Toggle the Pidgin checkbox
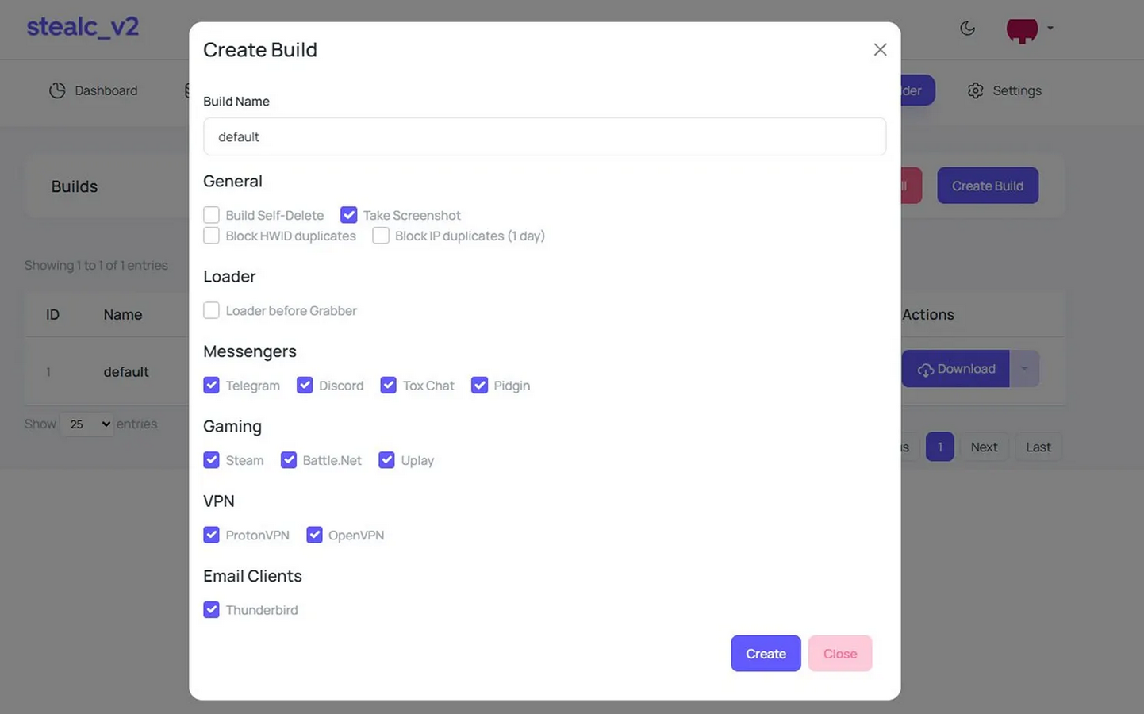Viewport: 1144px width, 714px height. 479,385
